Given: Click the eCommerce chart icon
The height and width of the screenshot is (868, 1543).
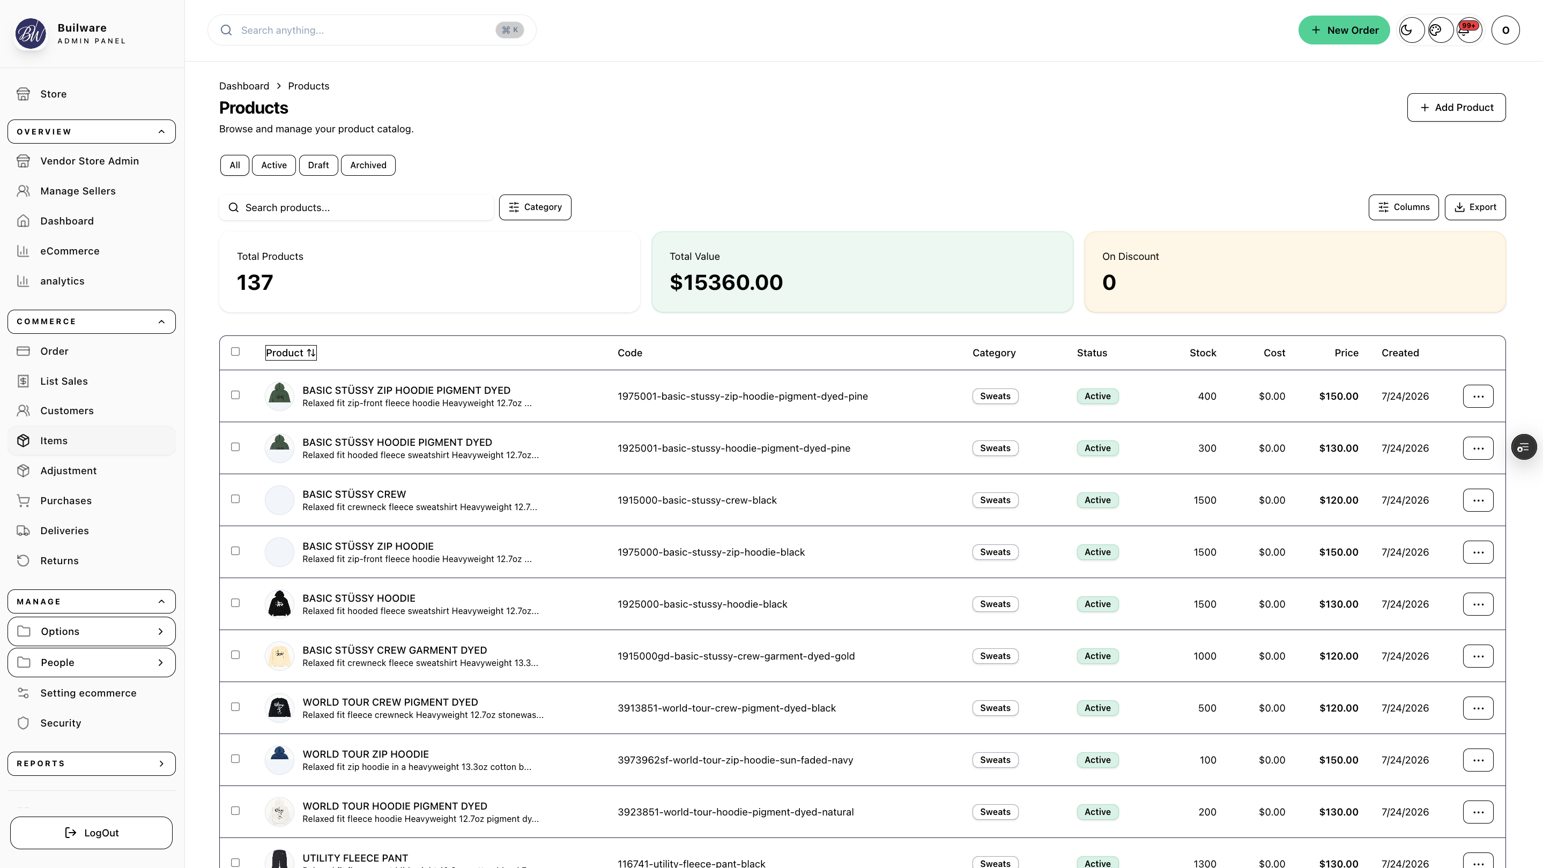Looking at the screenshot, I should tap(24, 251).
